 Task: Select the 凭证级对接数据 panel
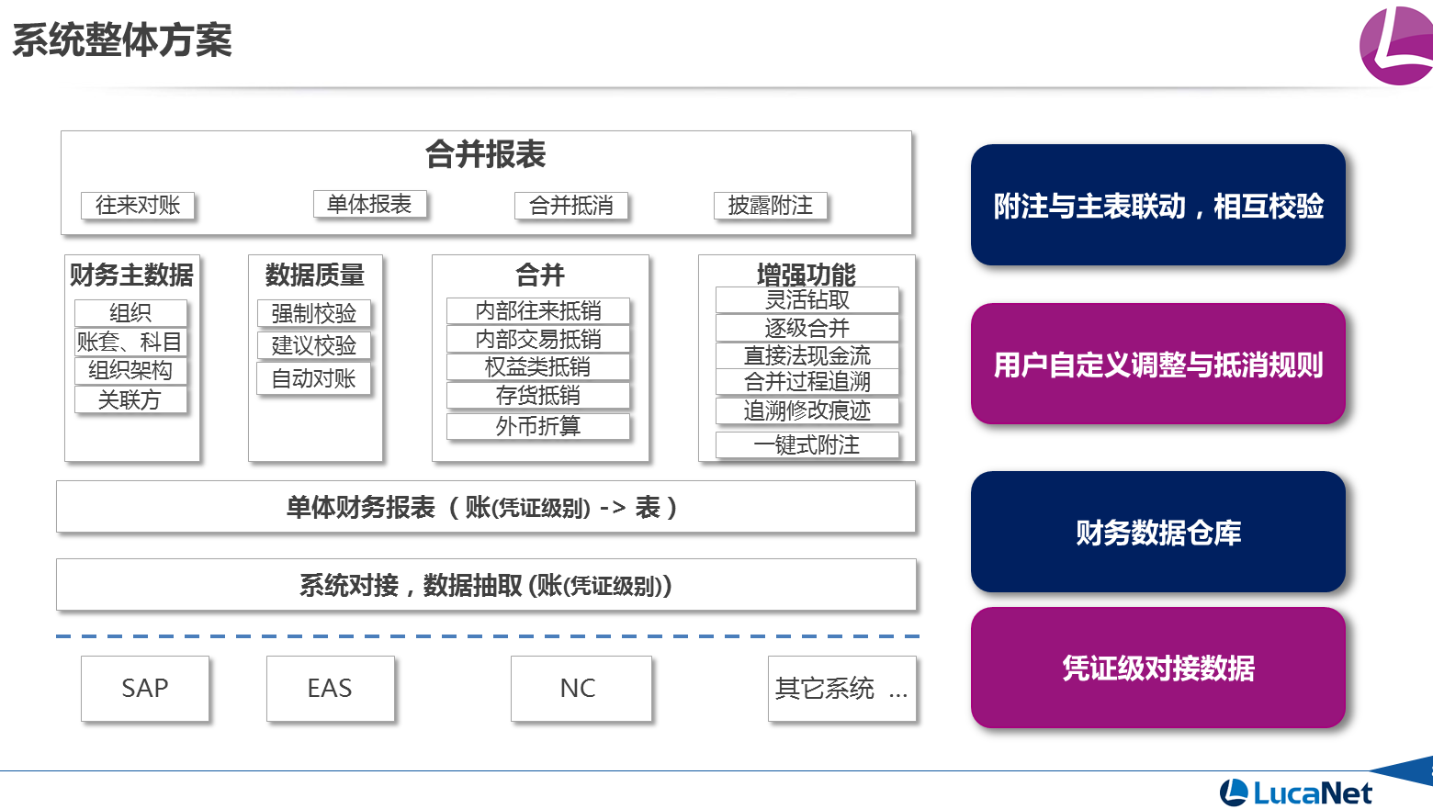pos(1158,668)
